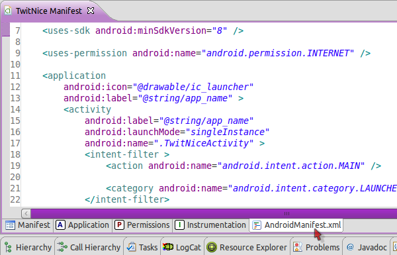
Task: Open the Call Hierarchy view
Action: pyautogui.click(x=89, y=247)
